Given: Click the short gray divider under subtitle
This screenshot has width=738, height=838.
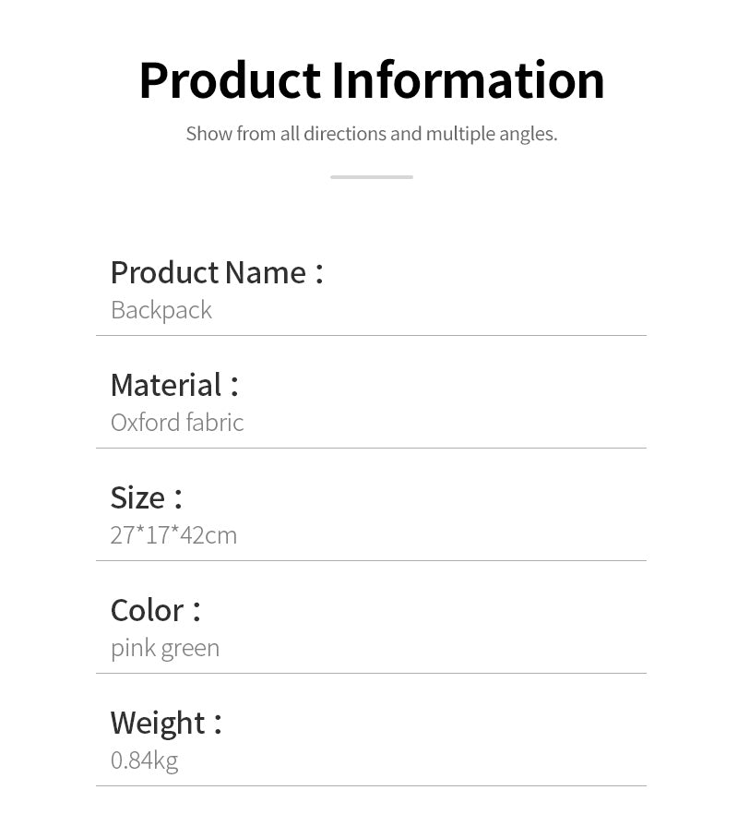Looking at the screenshot, I should coord(371,176).
